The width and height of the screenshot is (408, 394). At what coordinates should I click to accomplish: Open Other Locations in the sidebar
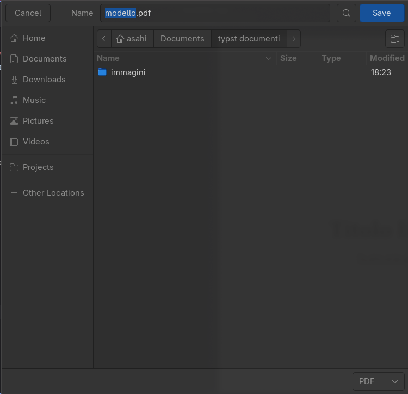[48, 193]
